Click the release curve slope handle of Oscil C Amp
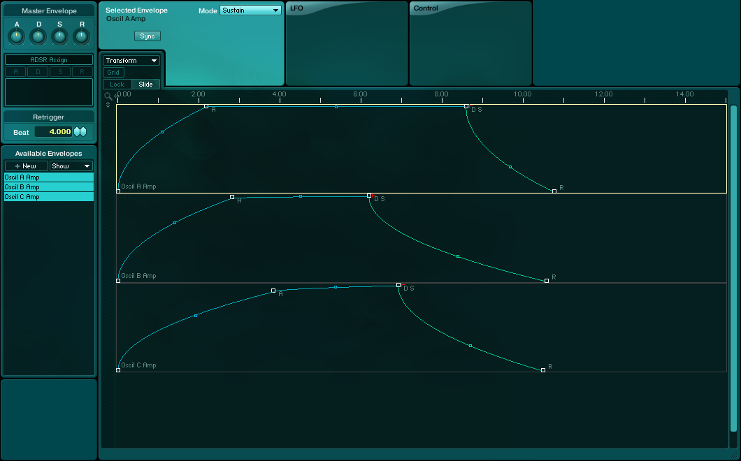The image size is (741, 461). coord(470,346)
